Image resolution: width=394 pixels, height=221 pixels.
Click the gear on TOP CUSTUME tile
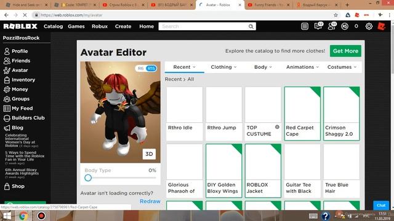click(x=277, y=127)
